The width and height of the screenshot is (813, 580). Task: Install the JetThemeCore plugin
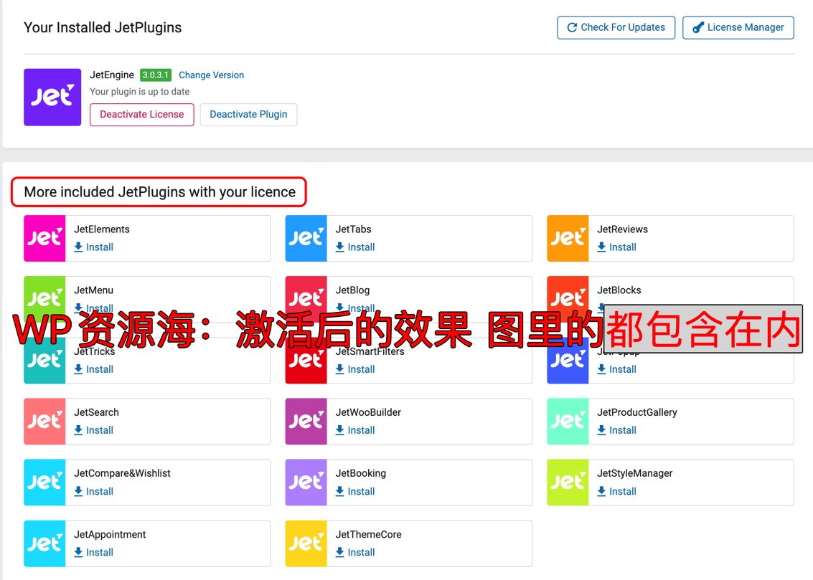[x=355, y=553]
